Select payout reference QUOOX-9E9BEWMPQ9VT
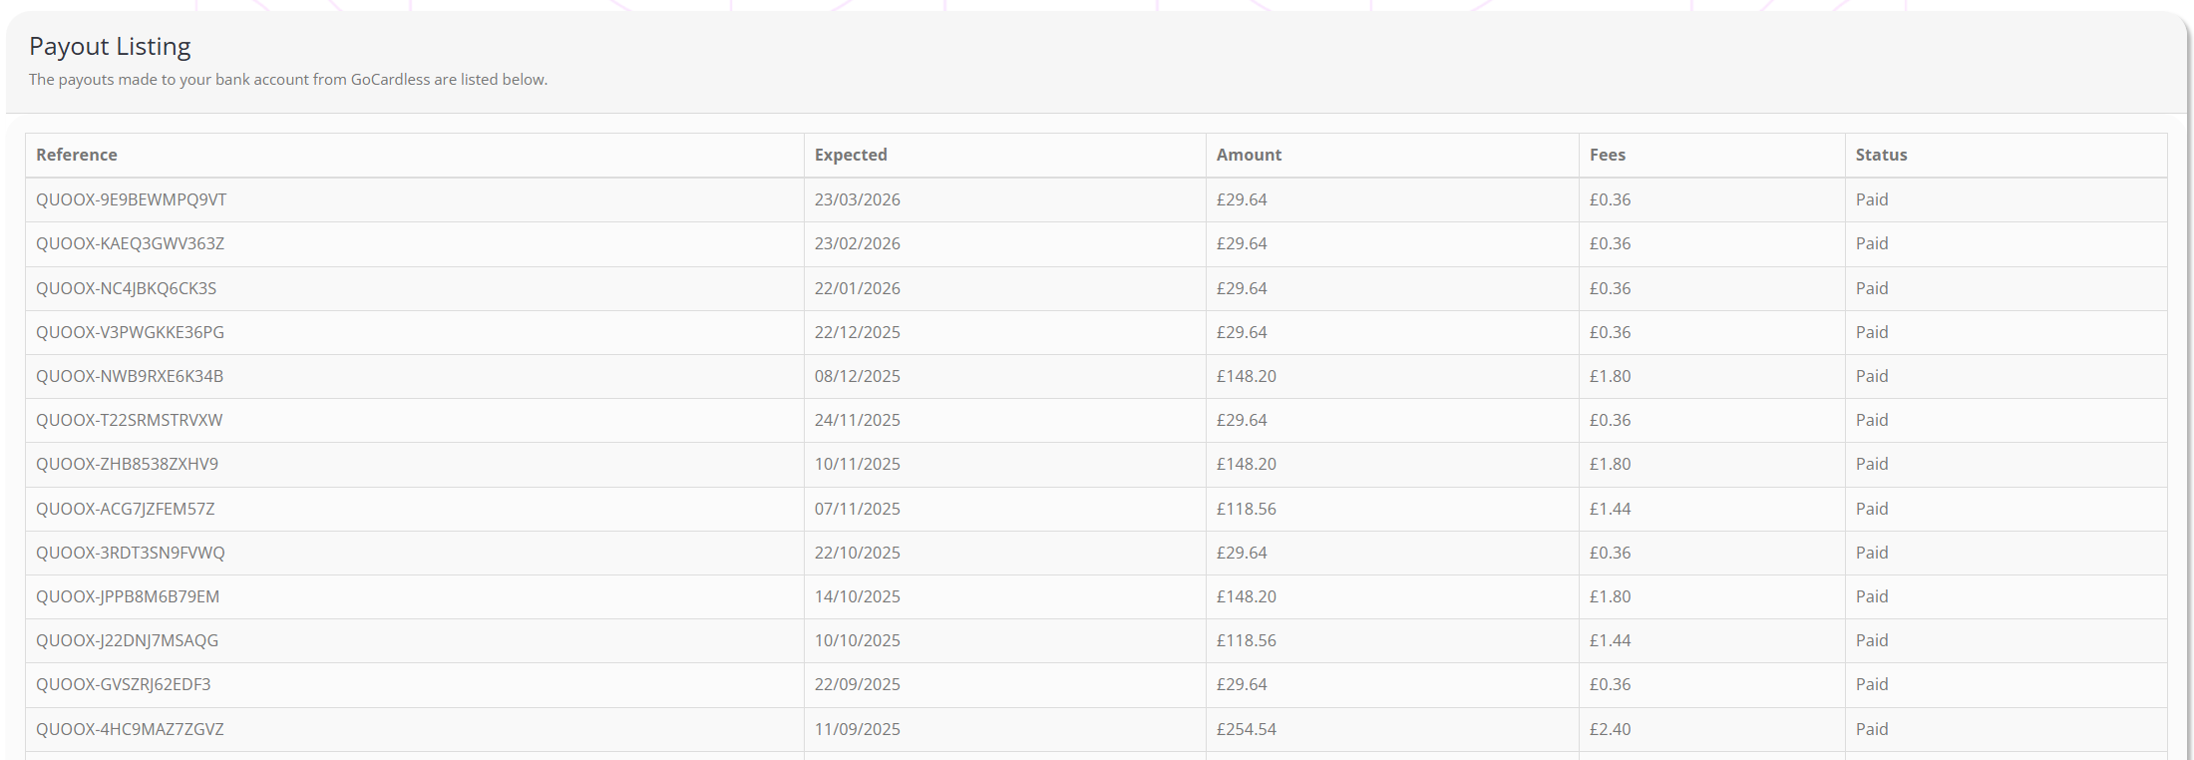Screen dimensions: 2194x760 click(131, 199)
